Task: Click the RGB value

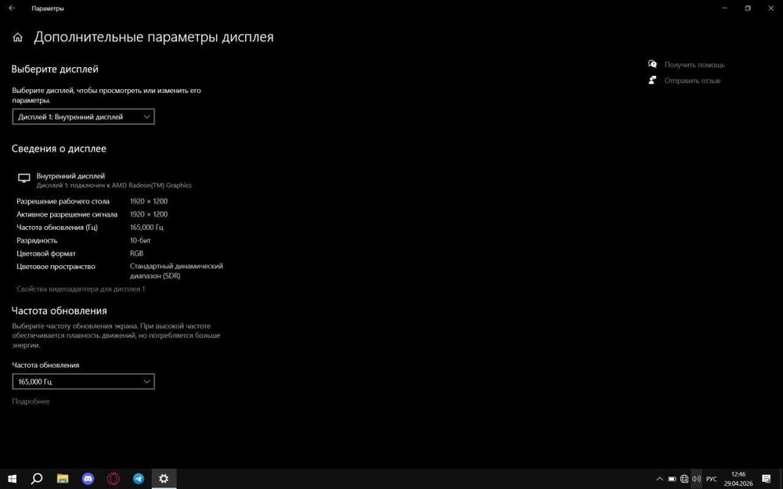Action: pos(136,253)
